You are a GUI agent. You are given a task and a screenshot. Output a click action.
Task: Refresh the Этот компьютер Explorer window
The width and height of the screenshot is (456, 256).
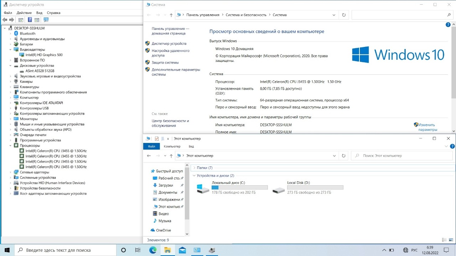coord(344,156)
